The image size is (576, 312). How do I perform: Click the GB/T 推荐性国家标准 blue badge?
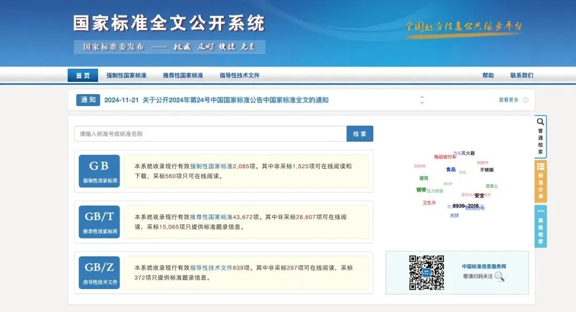pos(99,222)
